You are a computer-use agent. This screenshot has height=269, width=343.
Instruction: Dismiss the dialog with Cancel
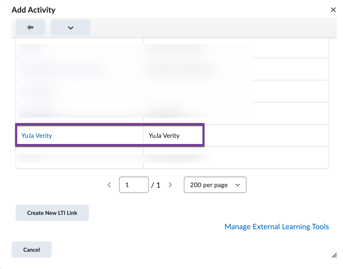(31, 249)
